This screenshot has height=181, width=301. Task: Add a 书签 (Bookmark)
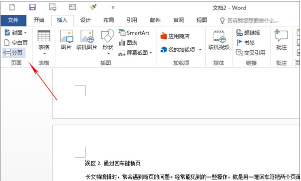click(x=246, y=42)
